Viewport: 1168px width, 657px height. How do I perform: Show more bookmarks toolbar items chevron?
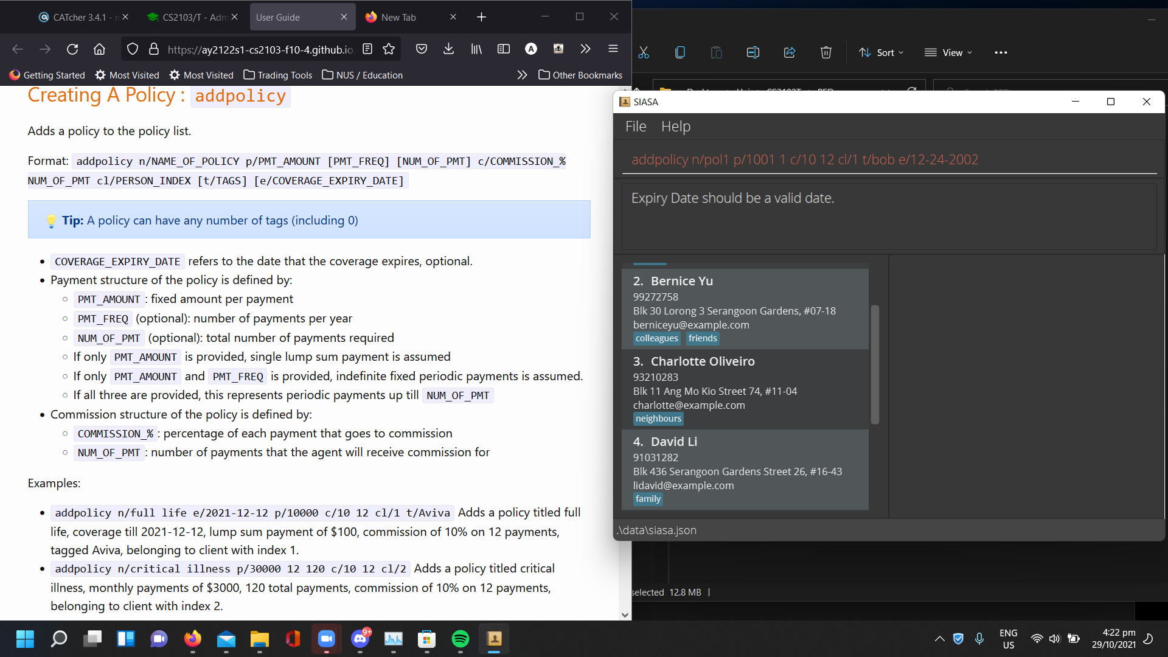tap(522, 75)
